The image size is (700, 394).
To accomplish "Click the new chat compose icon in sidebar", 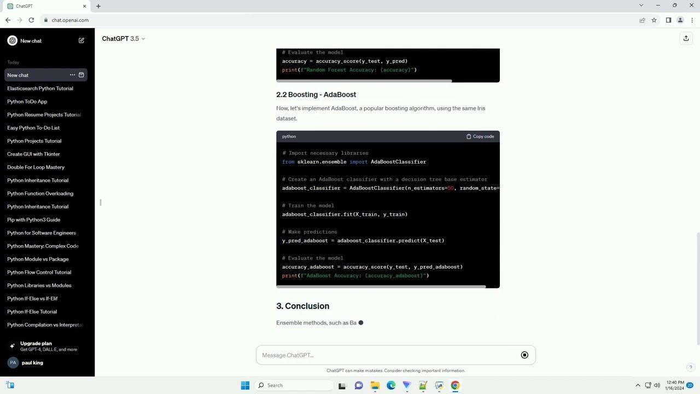I will coord(81,40).
